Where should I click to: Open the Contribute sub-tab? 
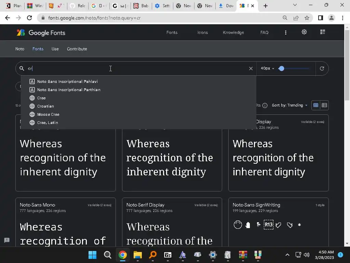tap(77, 49)
